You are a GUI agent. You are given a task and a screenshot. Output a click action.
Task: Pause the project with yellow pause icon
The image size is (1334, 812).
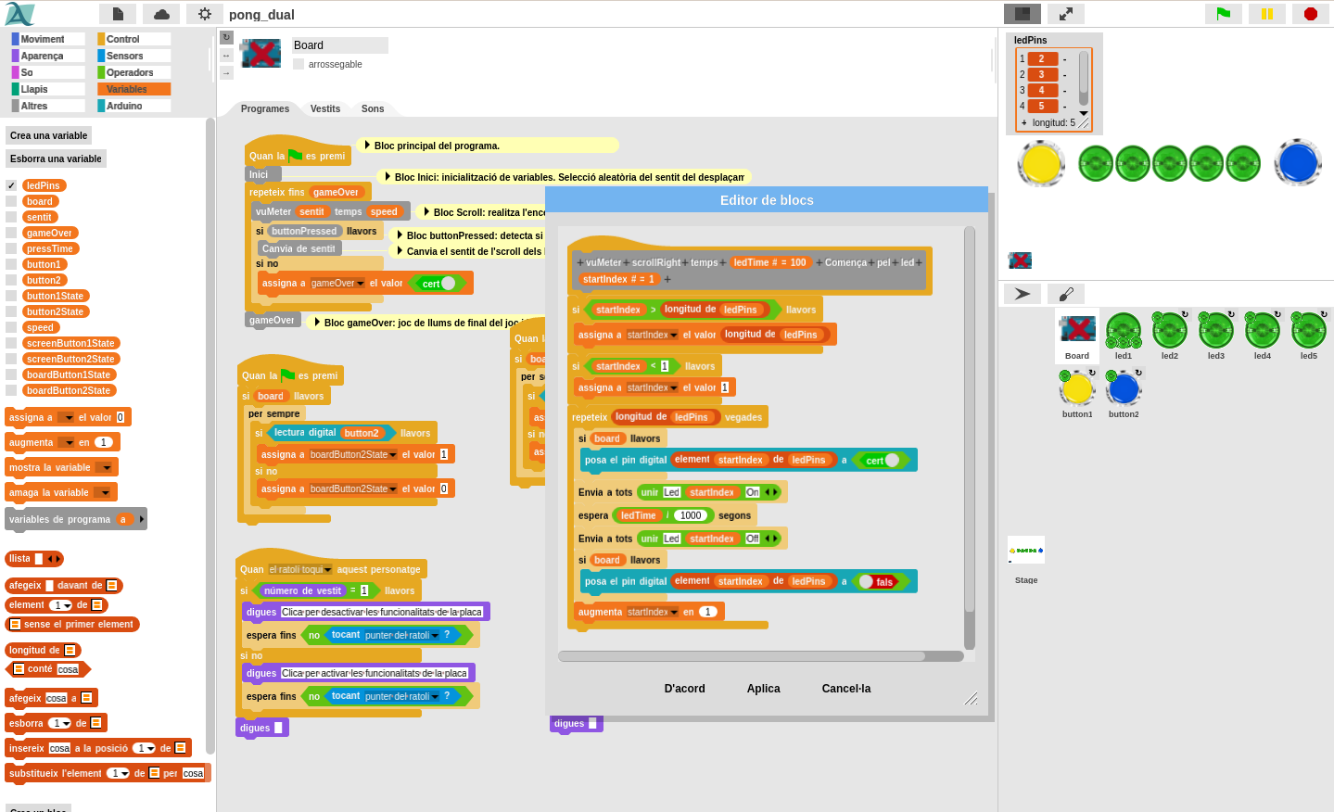[x=1267, y=14]
